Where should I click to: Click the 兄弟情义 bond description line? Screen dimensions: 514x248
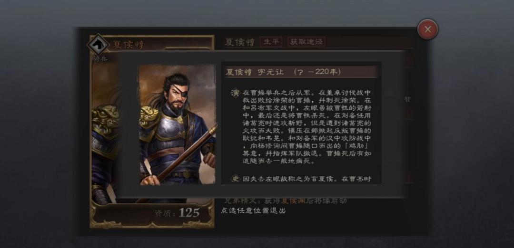(285, 200)
